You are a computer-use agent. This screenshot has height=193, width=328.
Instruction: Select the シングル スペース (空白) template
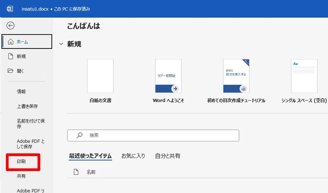tap(304, 81)
